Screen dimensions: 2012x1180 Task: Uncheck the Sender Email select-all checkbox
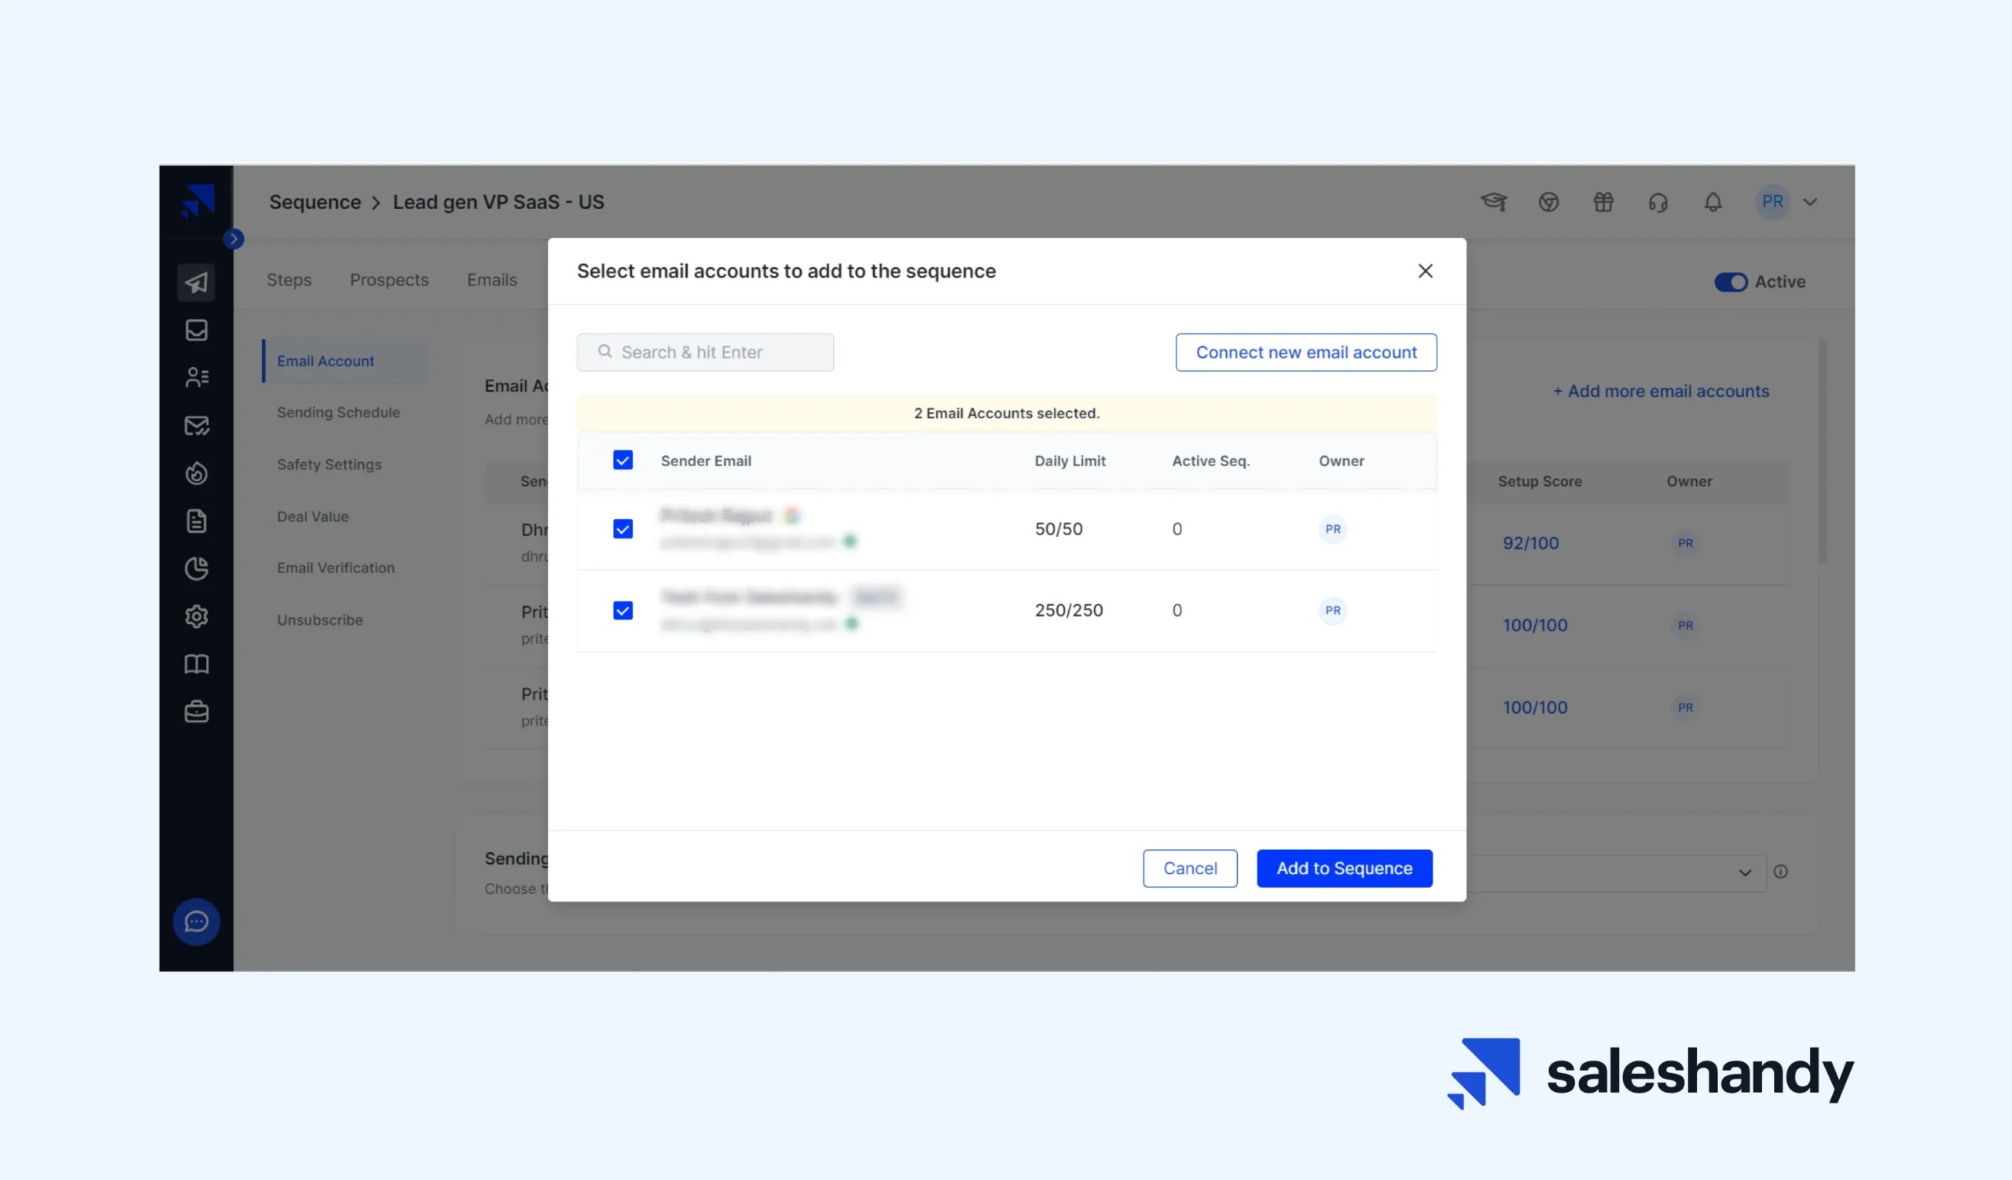tap(622, 461)
